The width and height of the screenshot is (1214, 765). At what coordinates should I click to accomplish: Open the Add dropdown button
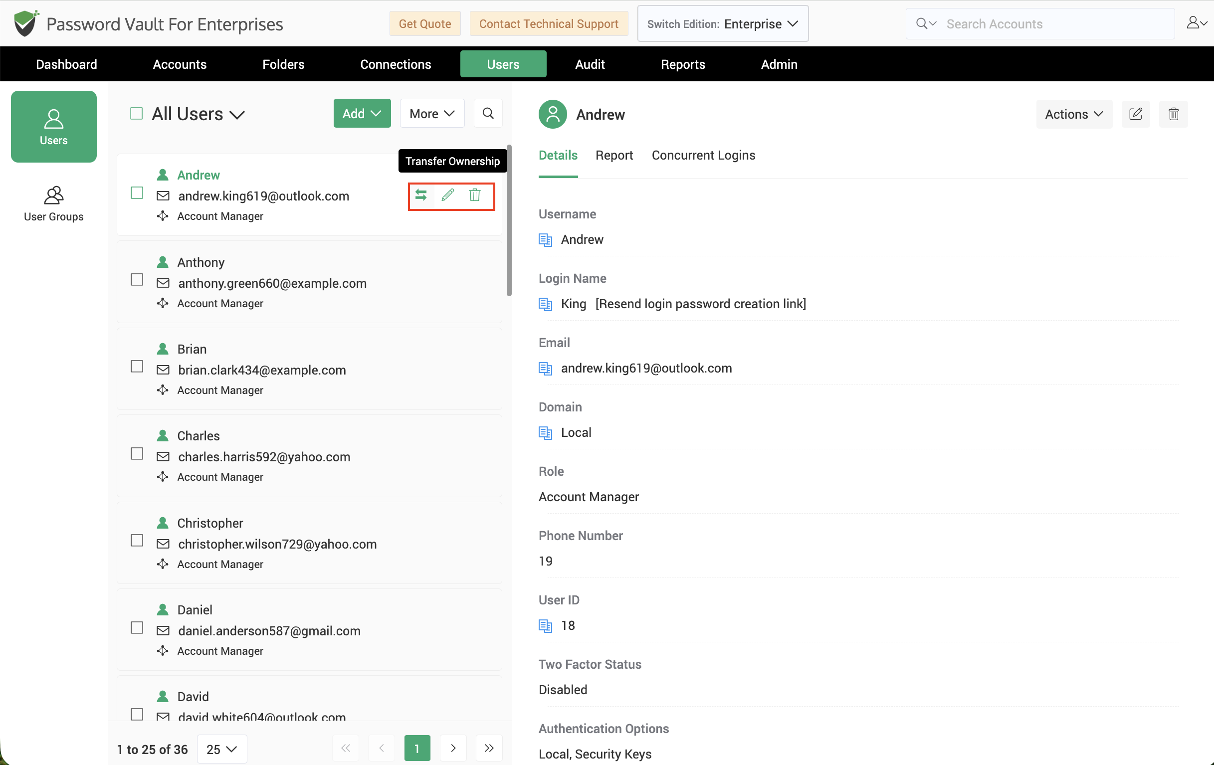click(x=362, y=113)
